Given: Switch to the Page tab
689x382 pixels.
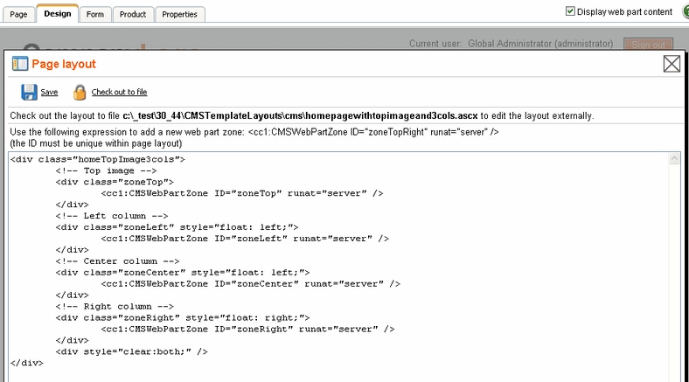Looking at the screenshot, I should coord(17,14).
